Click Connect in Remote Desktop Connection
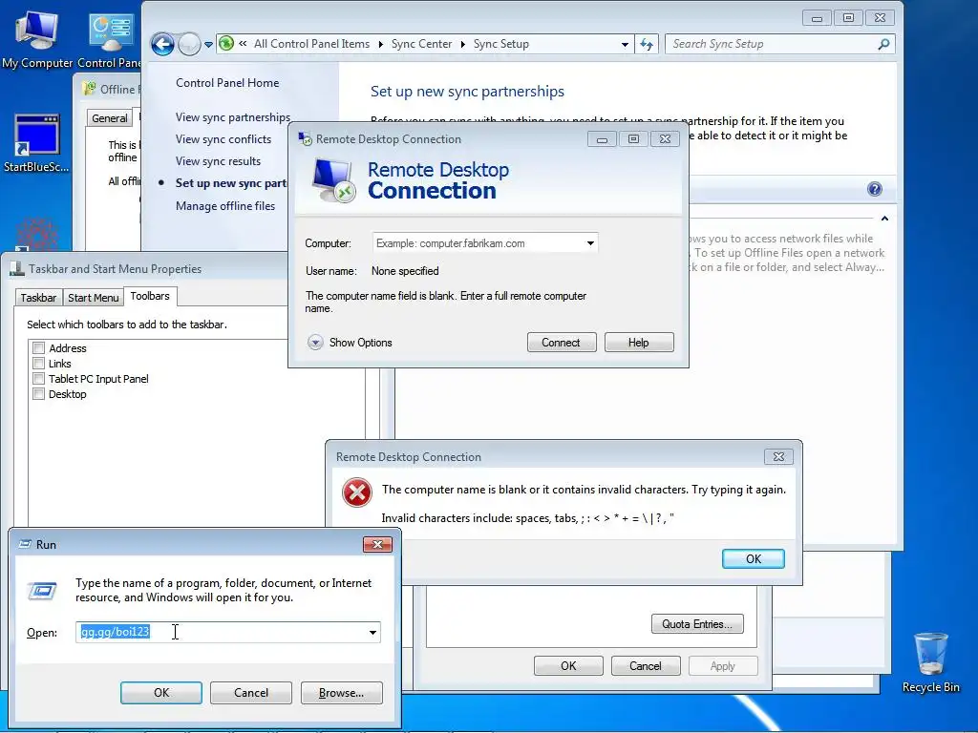This screenshot has height=733, width=978. pyautogui.click(x=562, y=343)
